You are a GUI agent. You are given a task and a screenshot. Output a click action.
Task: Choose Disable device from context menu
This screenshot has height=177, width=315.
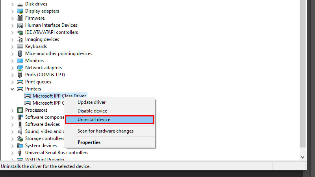tap(110, 111)
